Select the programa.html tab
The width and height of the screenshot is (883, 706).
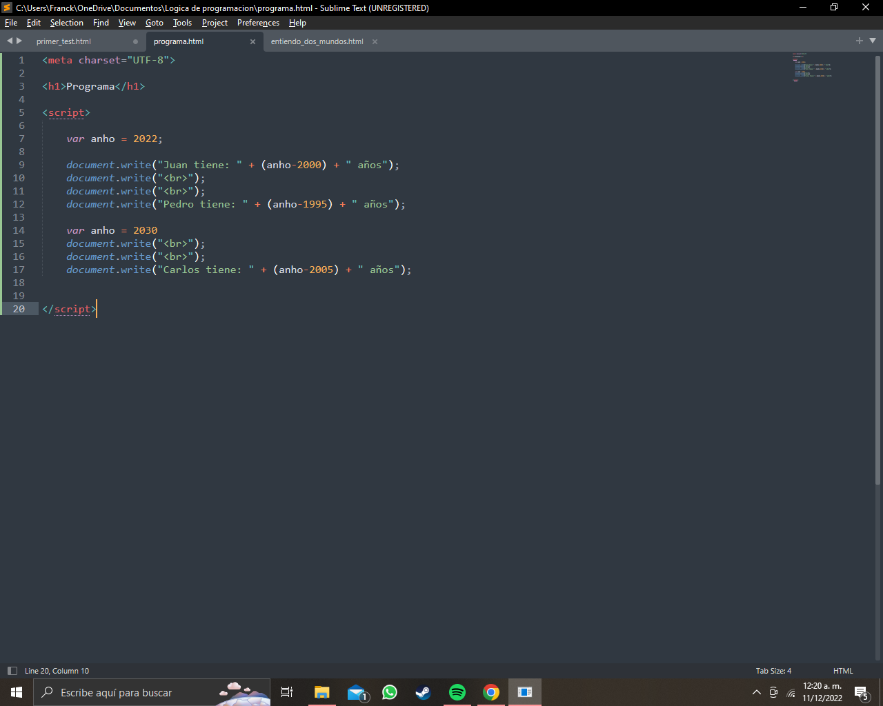(x=179, y=41)
